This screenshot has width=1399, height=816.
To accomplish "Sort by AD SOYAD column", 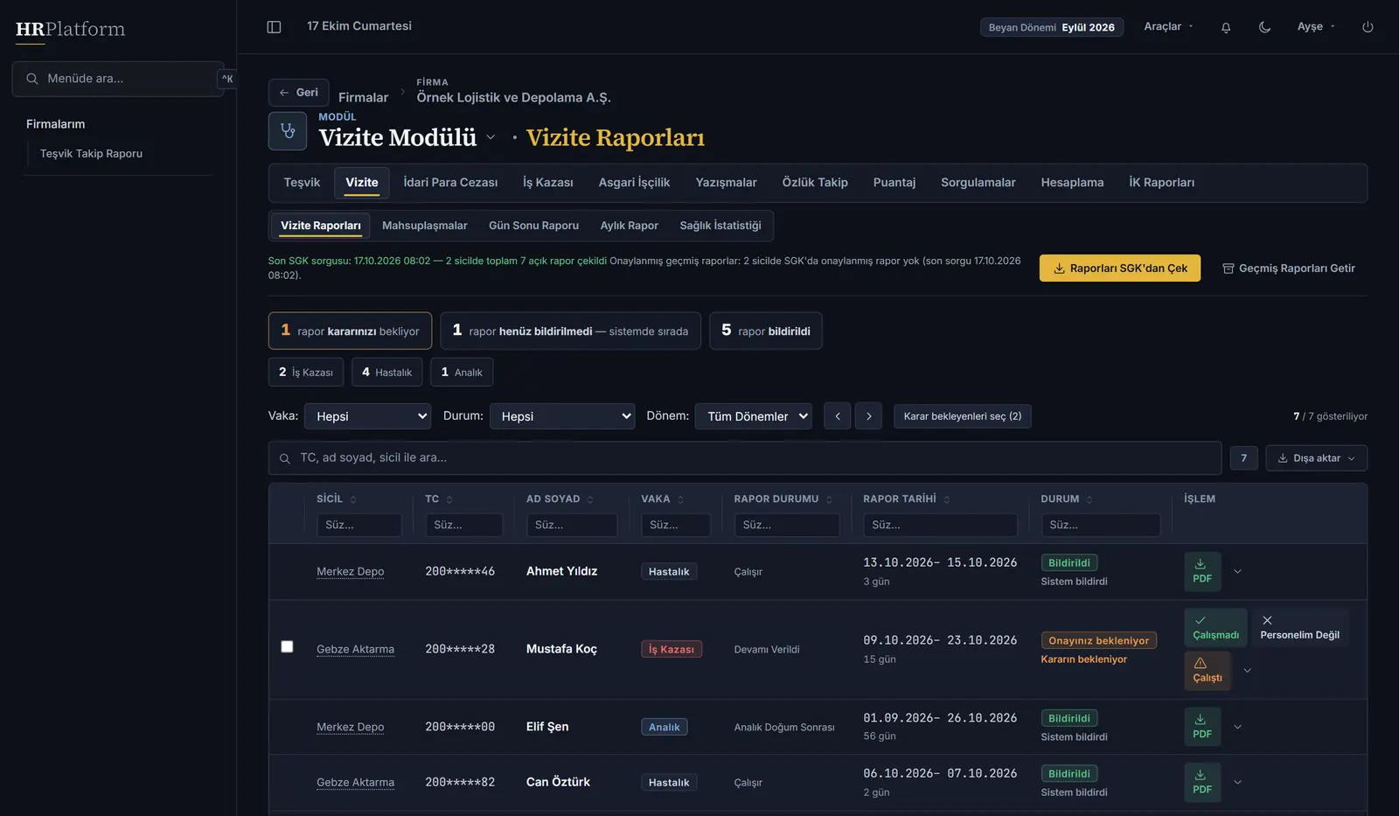I will (560, 499).
